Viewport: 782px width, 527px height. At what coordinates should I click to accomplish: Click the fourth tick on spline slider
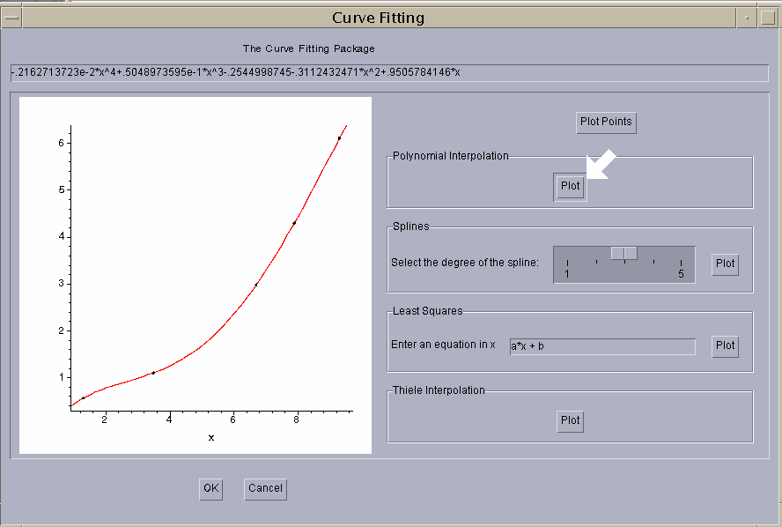pos(653,262)
